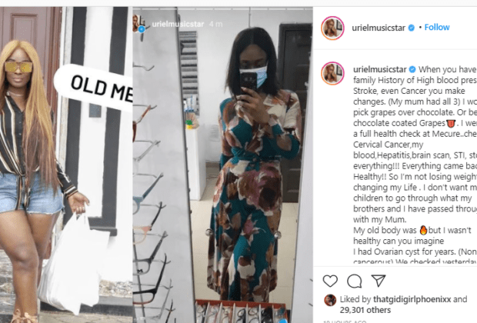This screenshot has height=323, width=477.
Task: Share post with paper plane icon
Action: (x=379, y=281)
